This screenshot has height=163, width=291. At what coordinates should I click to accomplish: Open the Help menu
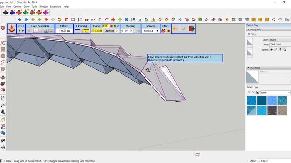point(66,6)
